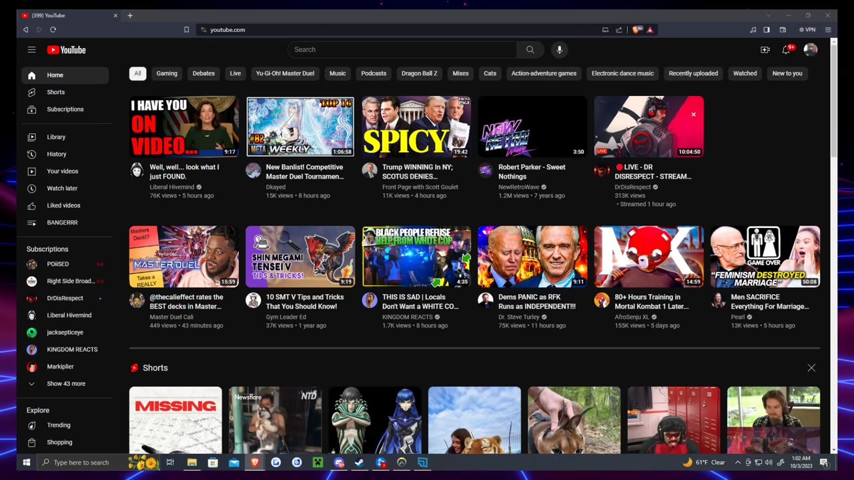Select the Debates filter chip
854x480 pixels.
point(203,73)
